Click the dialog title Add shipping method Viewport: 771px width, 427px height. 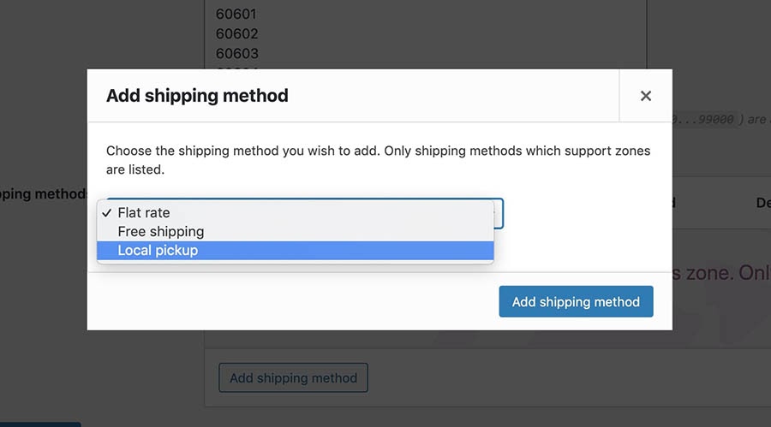pos(197,96)
